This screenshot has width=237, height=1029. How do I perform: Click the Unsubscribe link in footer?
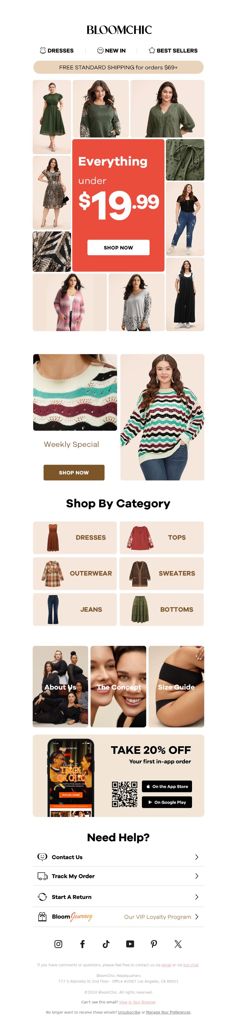click(129, 1012)
